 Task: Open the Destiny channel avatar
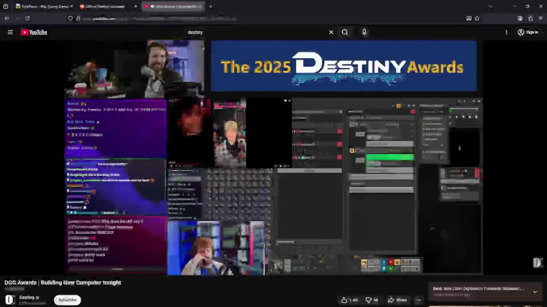tap(9, 300)
